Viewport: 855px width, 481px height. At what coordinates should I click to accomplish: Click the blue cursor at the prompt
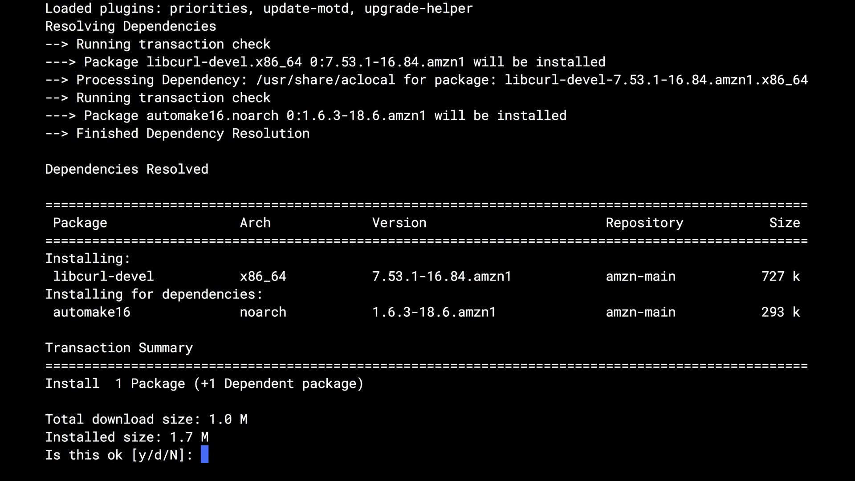click(204, 455)
